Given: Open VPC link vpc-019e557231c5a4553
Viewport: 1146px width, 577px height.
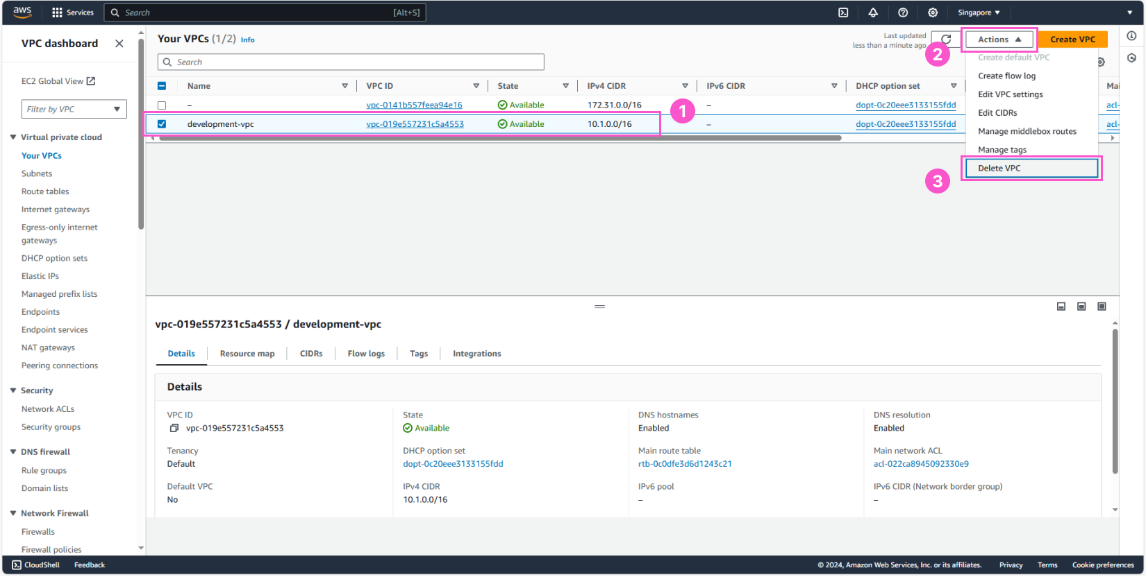Looking at the screenshot, I should point(415,124).
